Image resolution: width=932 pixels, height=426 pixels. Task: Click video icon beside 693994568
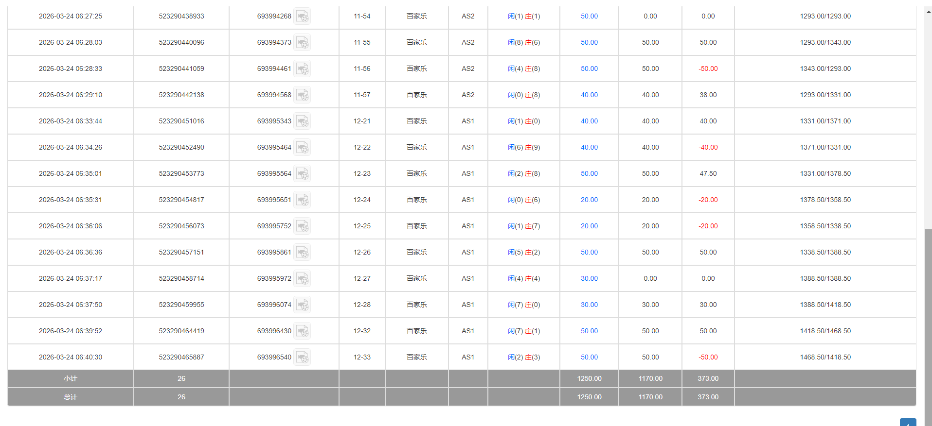pyautogui.click(x=302, y=95)
